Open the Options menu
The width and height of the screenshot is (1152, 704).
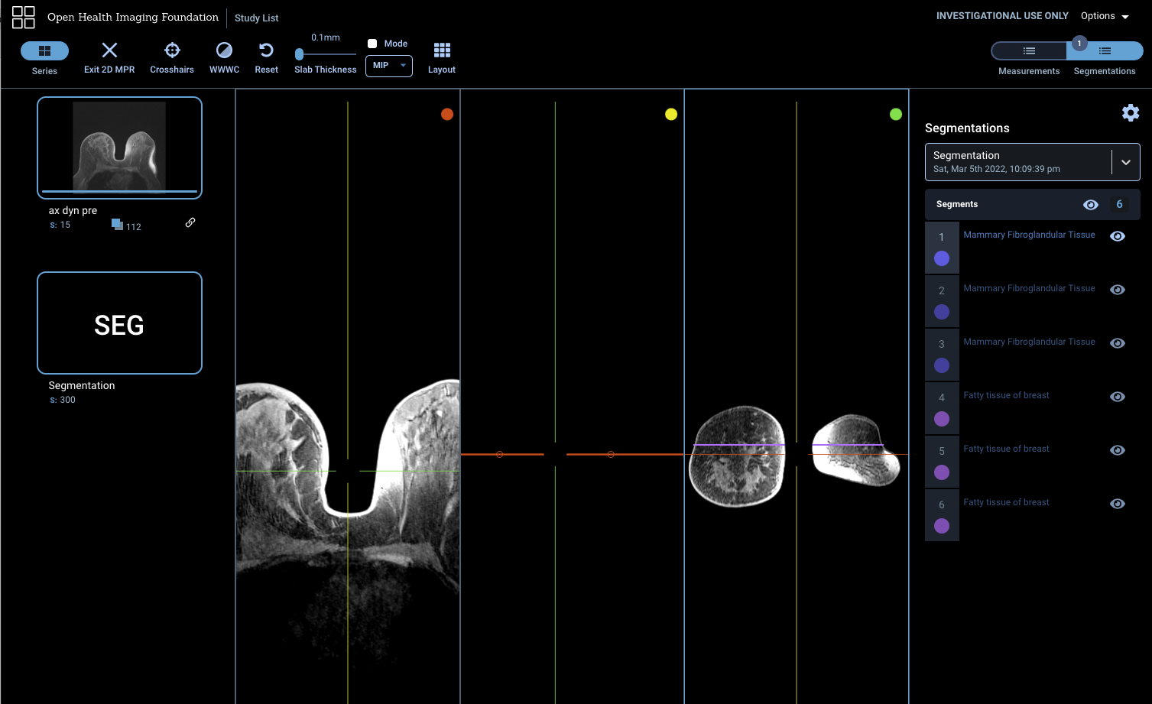tap(1104, 15)
